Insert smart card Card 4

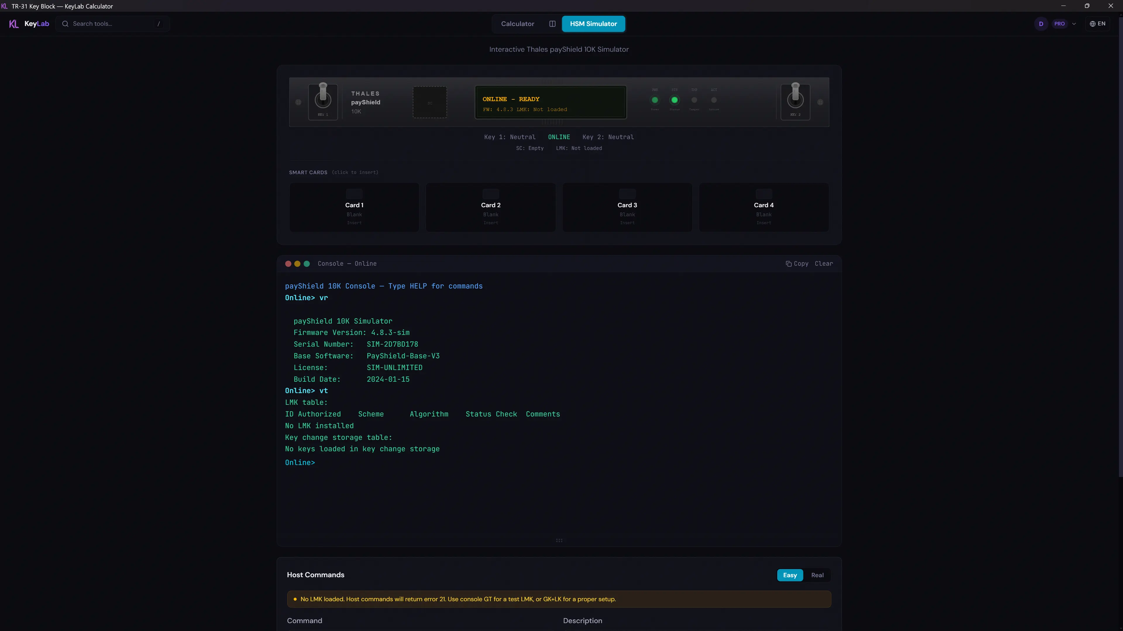pos(763,207)
